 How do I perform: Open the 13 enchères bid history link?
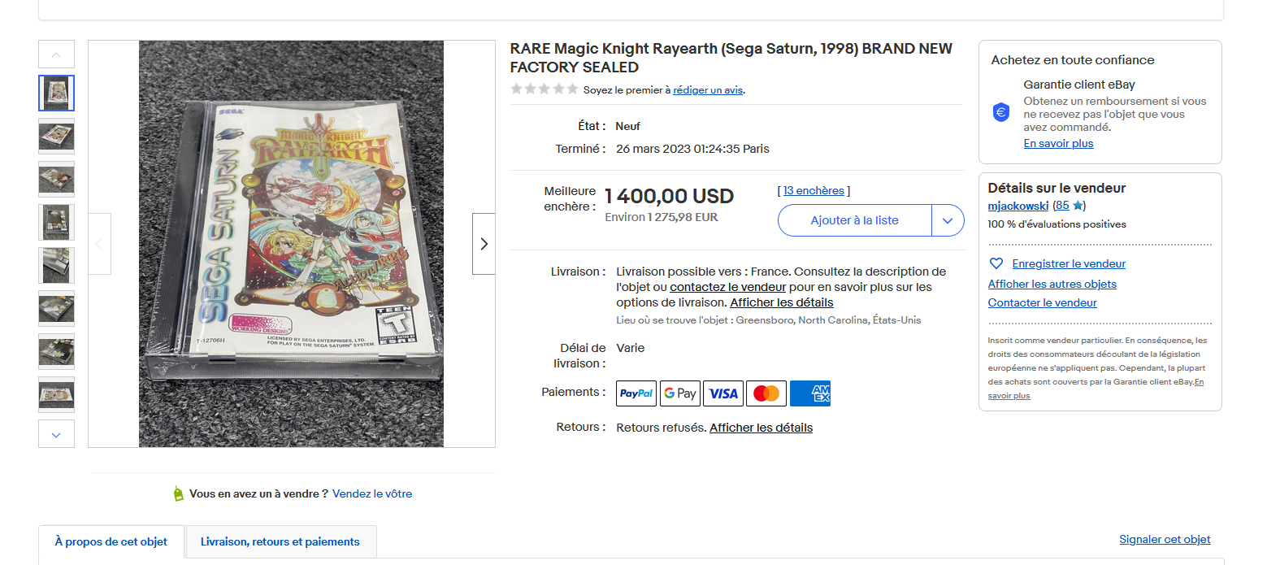tap(814, 190)
